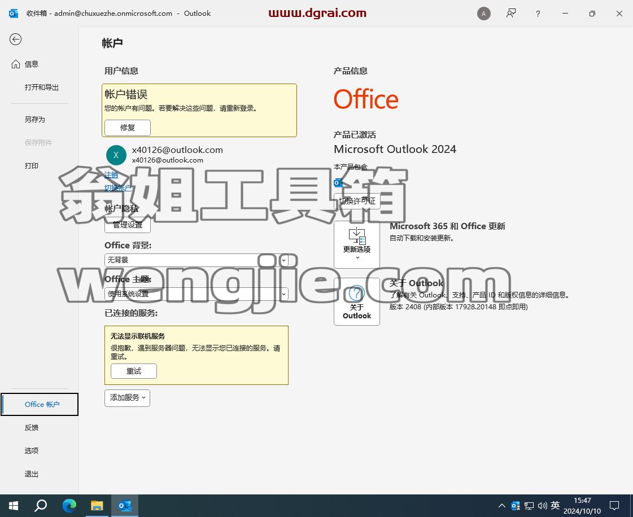Image resolution: width=633 pixels, height=517 pixels.
Task: Select 打印 in the backstage menu
Action: click(32, 166)
